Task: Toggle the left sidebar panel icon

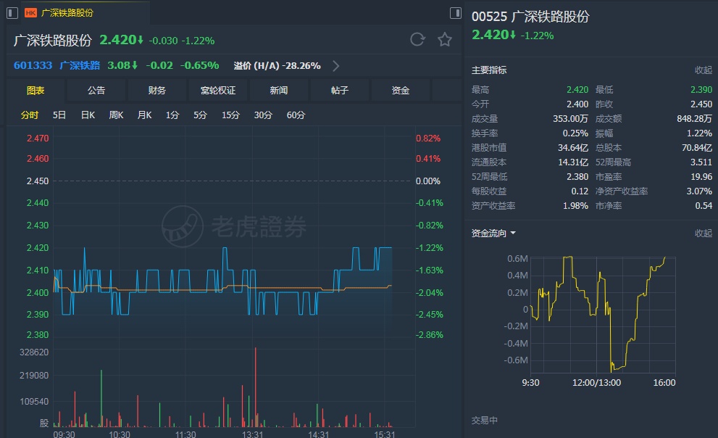Action: coord(12,13)
